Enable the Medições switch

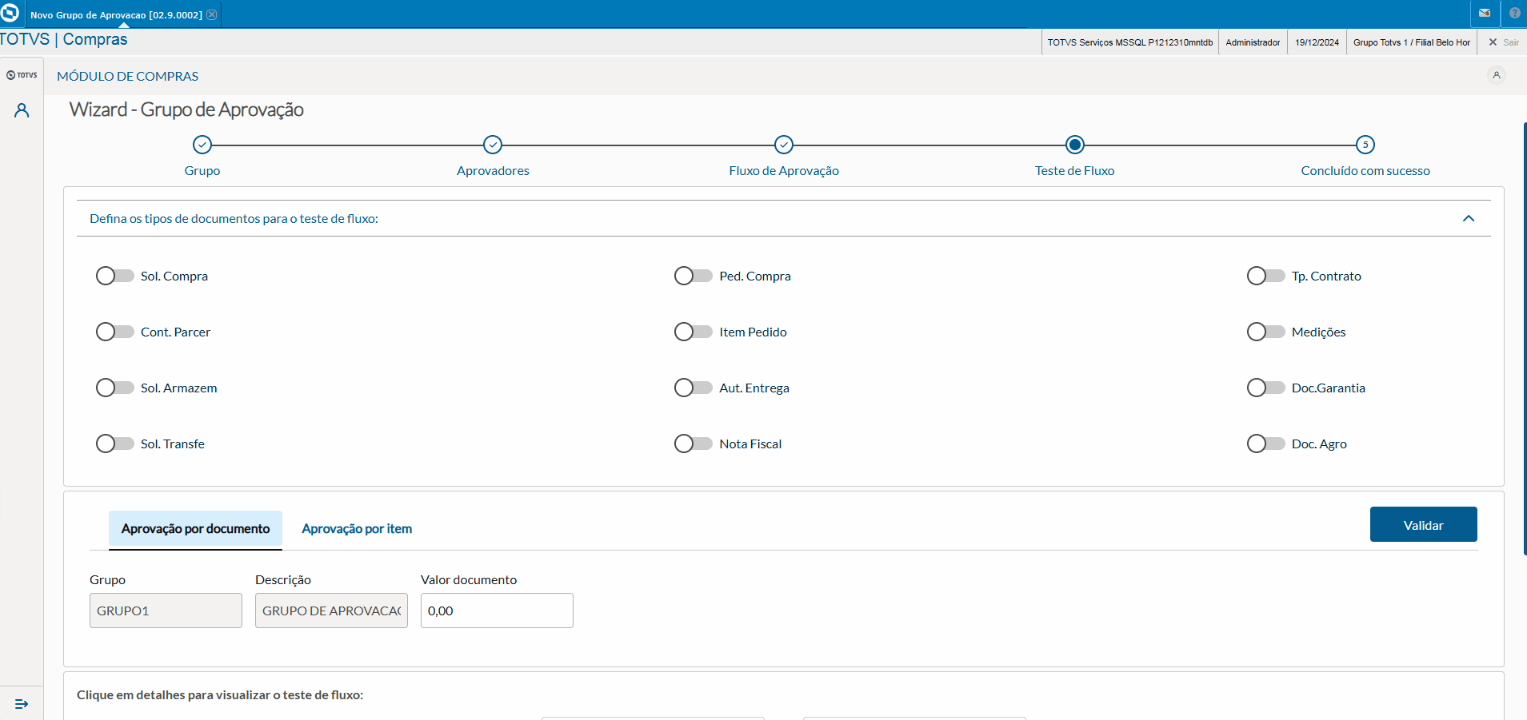[x=1266, y=332]
